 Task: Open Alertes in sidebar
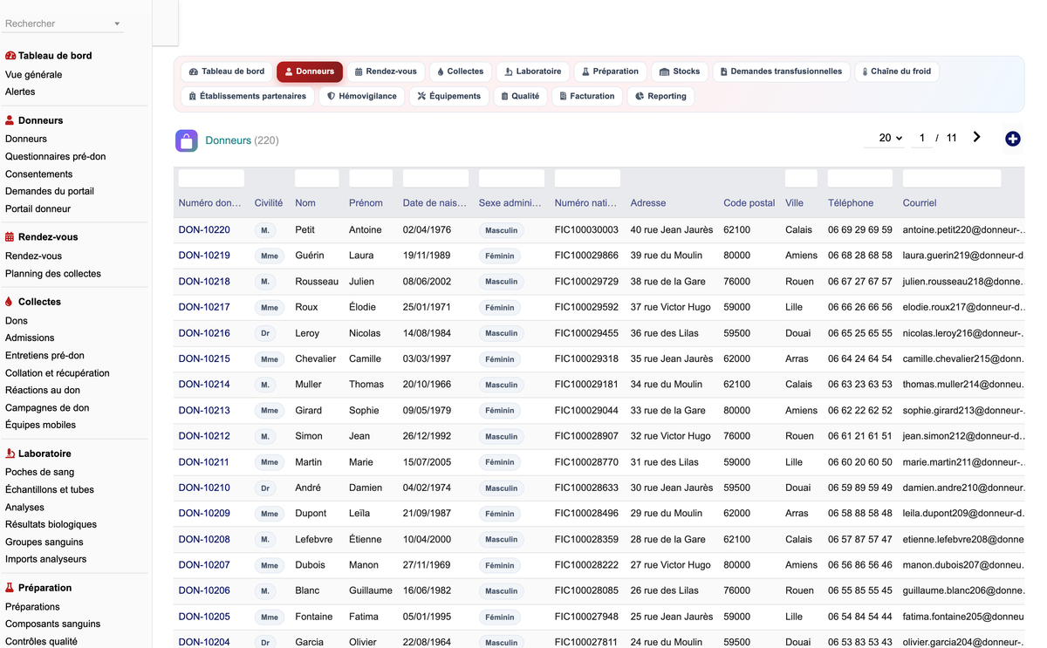tap(20, 92)
